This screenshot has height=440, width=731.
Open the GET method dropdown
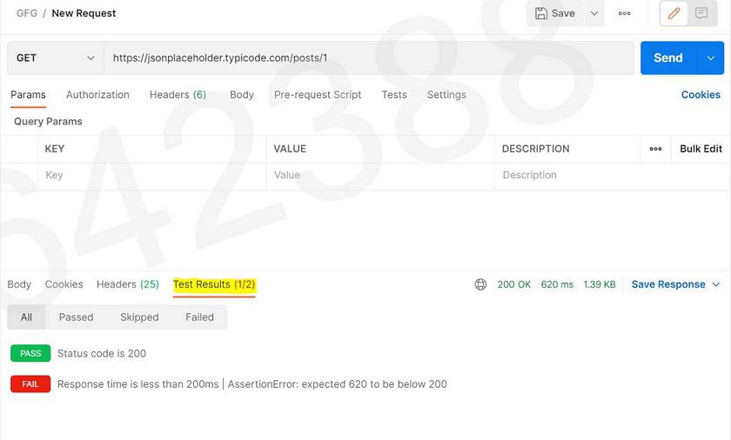tap(56, 58)
